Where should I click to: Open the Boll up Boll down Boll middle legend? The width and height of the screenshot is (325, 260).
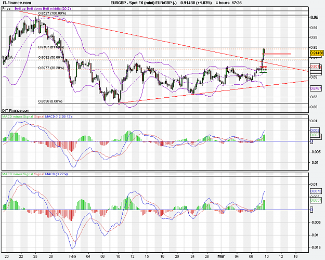click(43, 9)
